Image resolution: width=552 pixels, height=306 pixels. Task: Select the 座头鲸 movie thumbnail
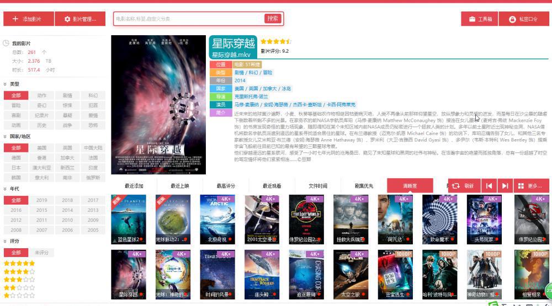point(262,275)
